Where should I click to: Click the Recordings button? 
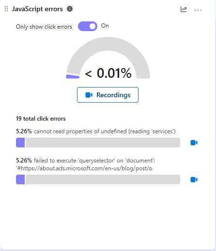108,95
